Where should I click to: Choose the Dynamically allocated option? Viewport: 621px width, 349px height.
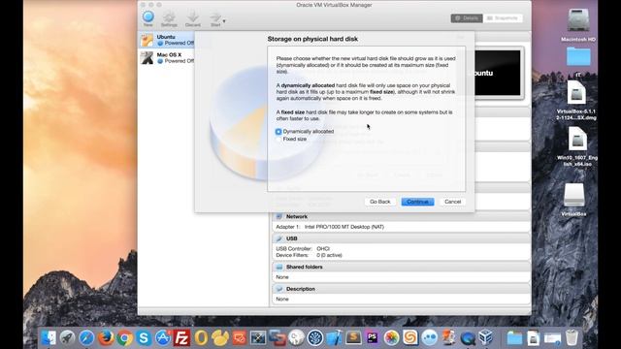tap(305, 132)
